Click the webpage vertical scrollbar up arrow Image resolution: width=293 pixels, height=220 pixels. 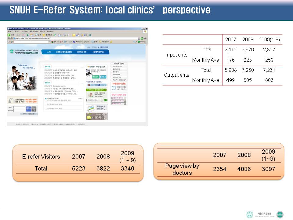click(x=147, y=45)
